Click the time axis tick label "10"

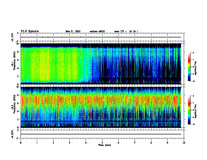(184, 143)
